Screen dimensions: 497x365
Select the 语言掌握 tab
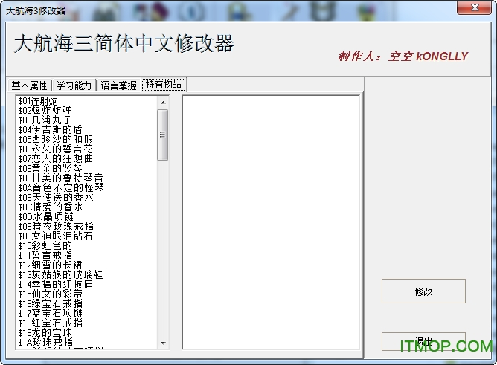(118, 85)
